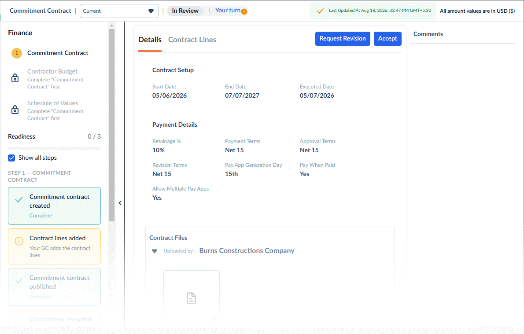Image resolution: width=524 pixels, height=334 pixels.
Task: Click the lock icon beside Schedule of Values
Action: [x=15, y=110]
